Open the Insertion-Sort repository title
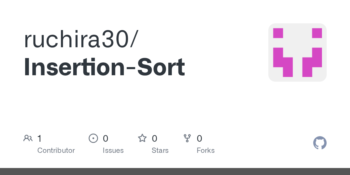350x175 pixels. pos(104,67)
